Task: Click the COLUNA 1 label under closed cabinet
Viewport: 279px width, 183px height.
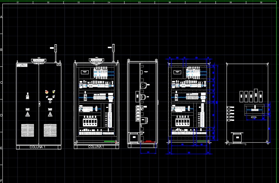Action: 38,147
